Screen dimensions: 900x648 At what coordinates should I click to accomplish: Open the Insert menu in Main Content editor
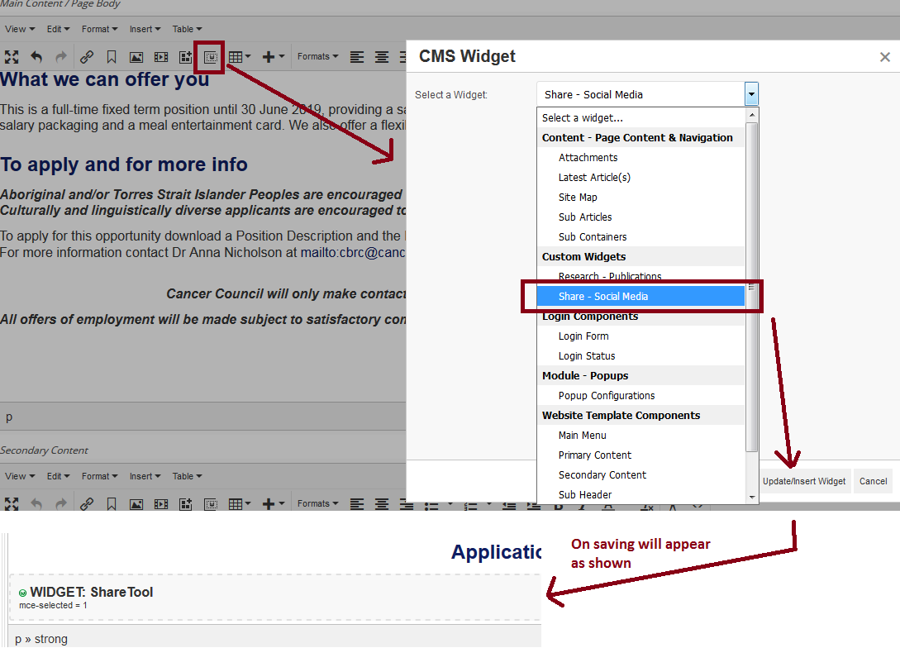145,29
